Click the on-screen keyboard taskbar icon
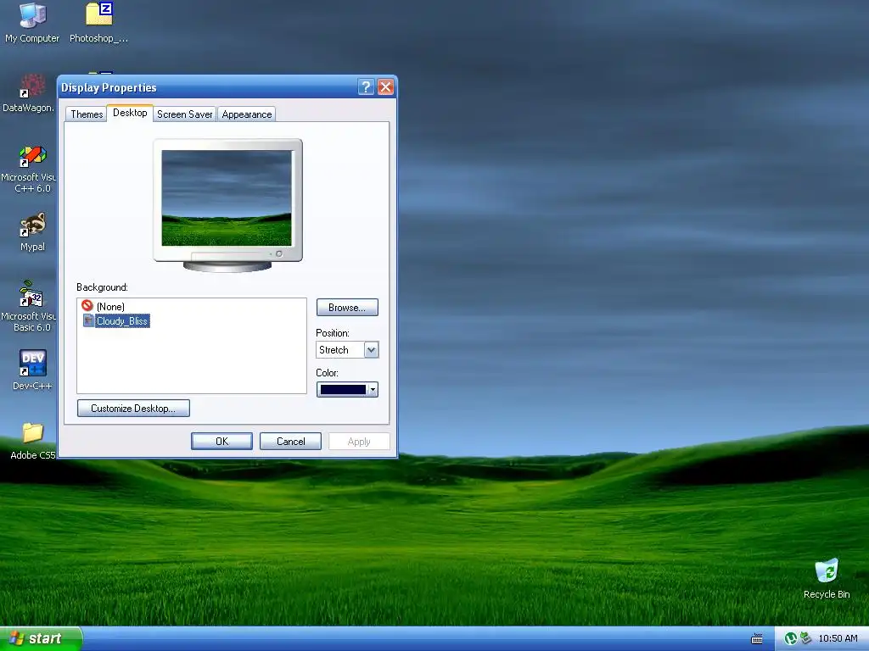 tap(756, 639)
